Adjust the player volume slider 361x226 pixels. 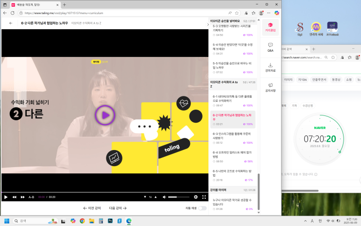(x=179, y=197)
